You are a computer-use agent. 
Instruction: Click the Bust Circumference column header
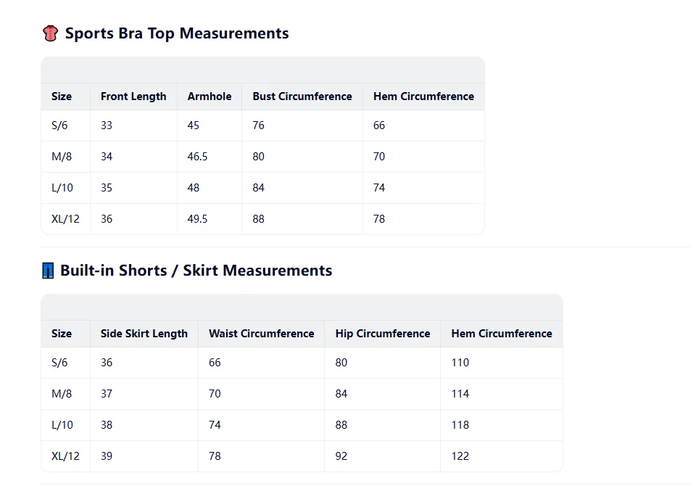[x=302, y=96]
